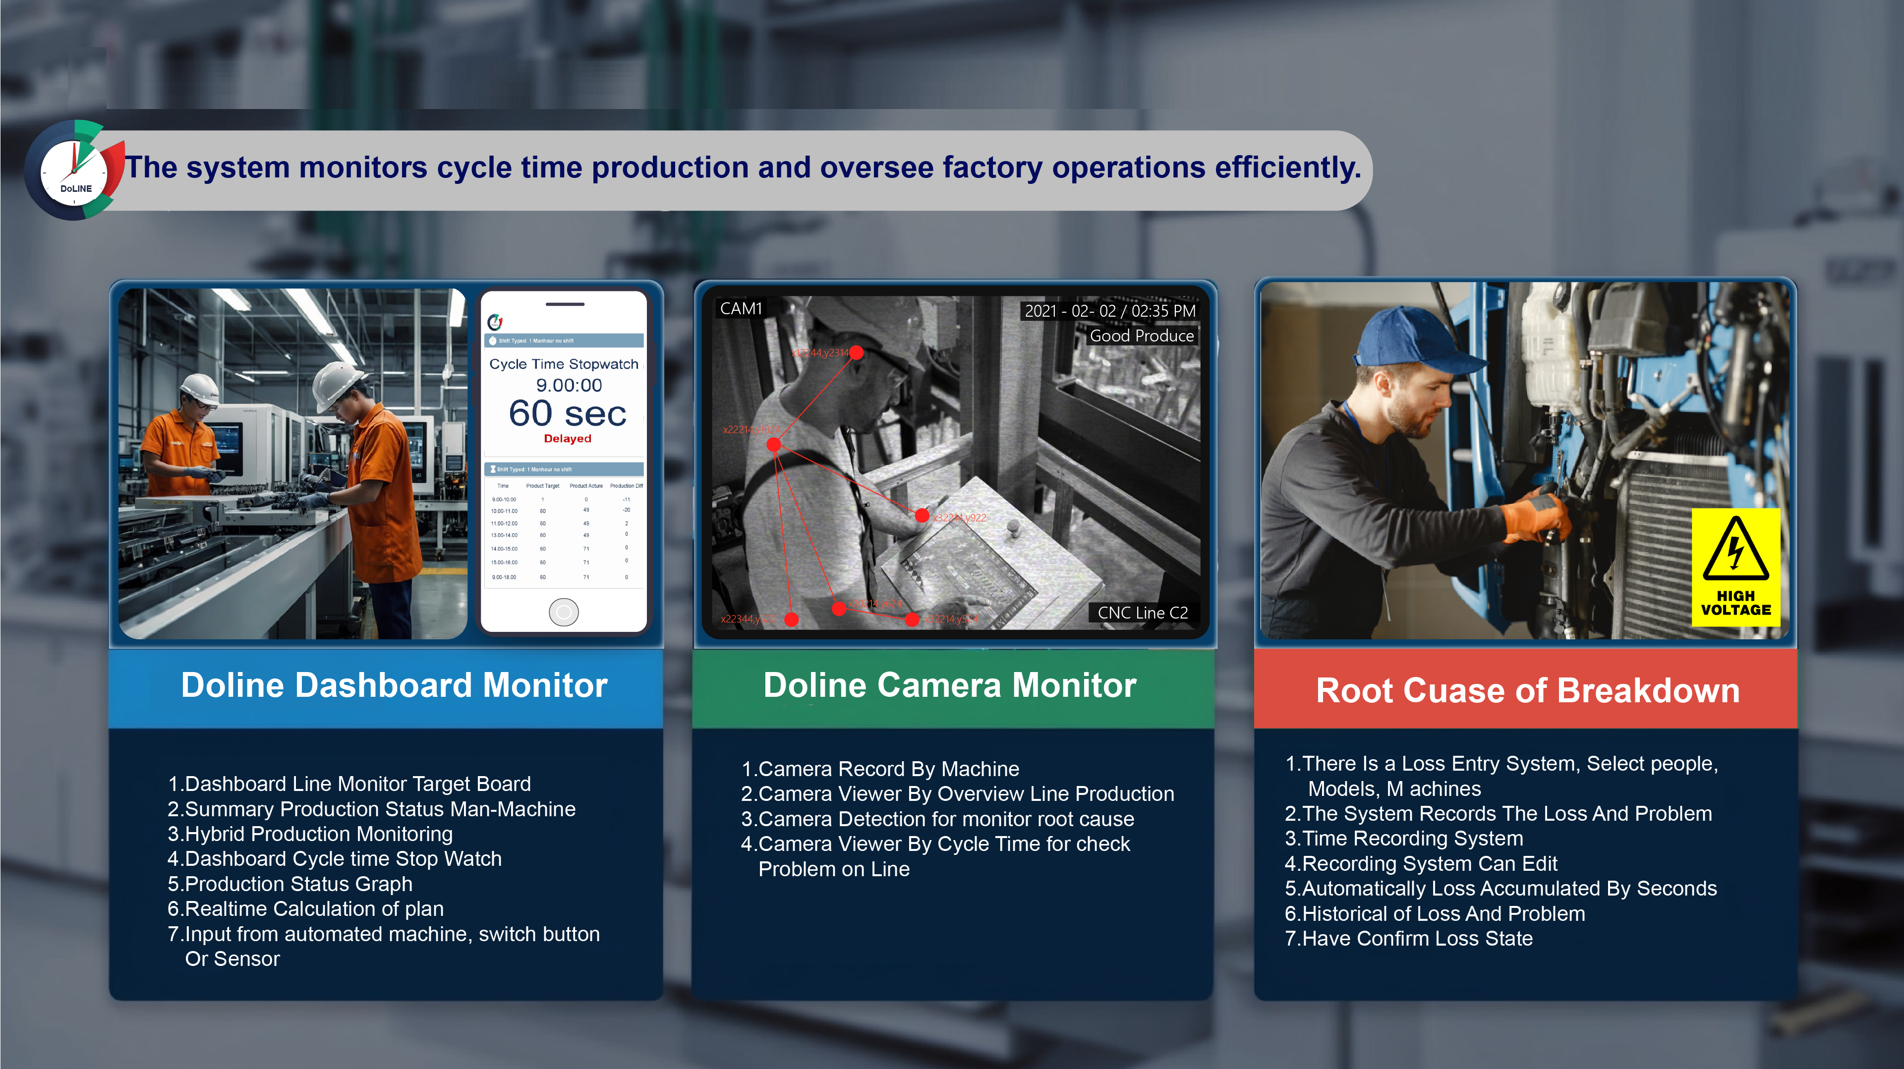Click the orange-uniform factory workers photo
Screen dimensions: 1904x1069
tap(292, 464)
